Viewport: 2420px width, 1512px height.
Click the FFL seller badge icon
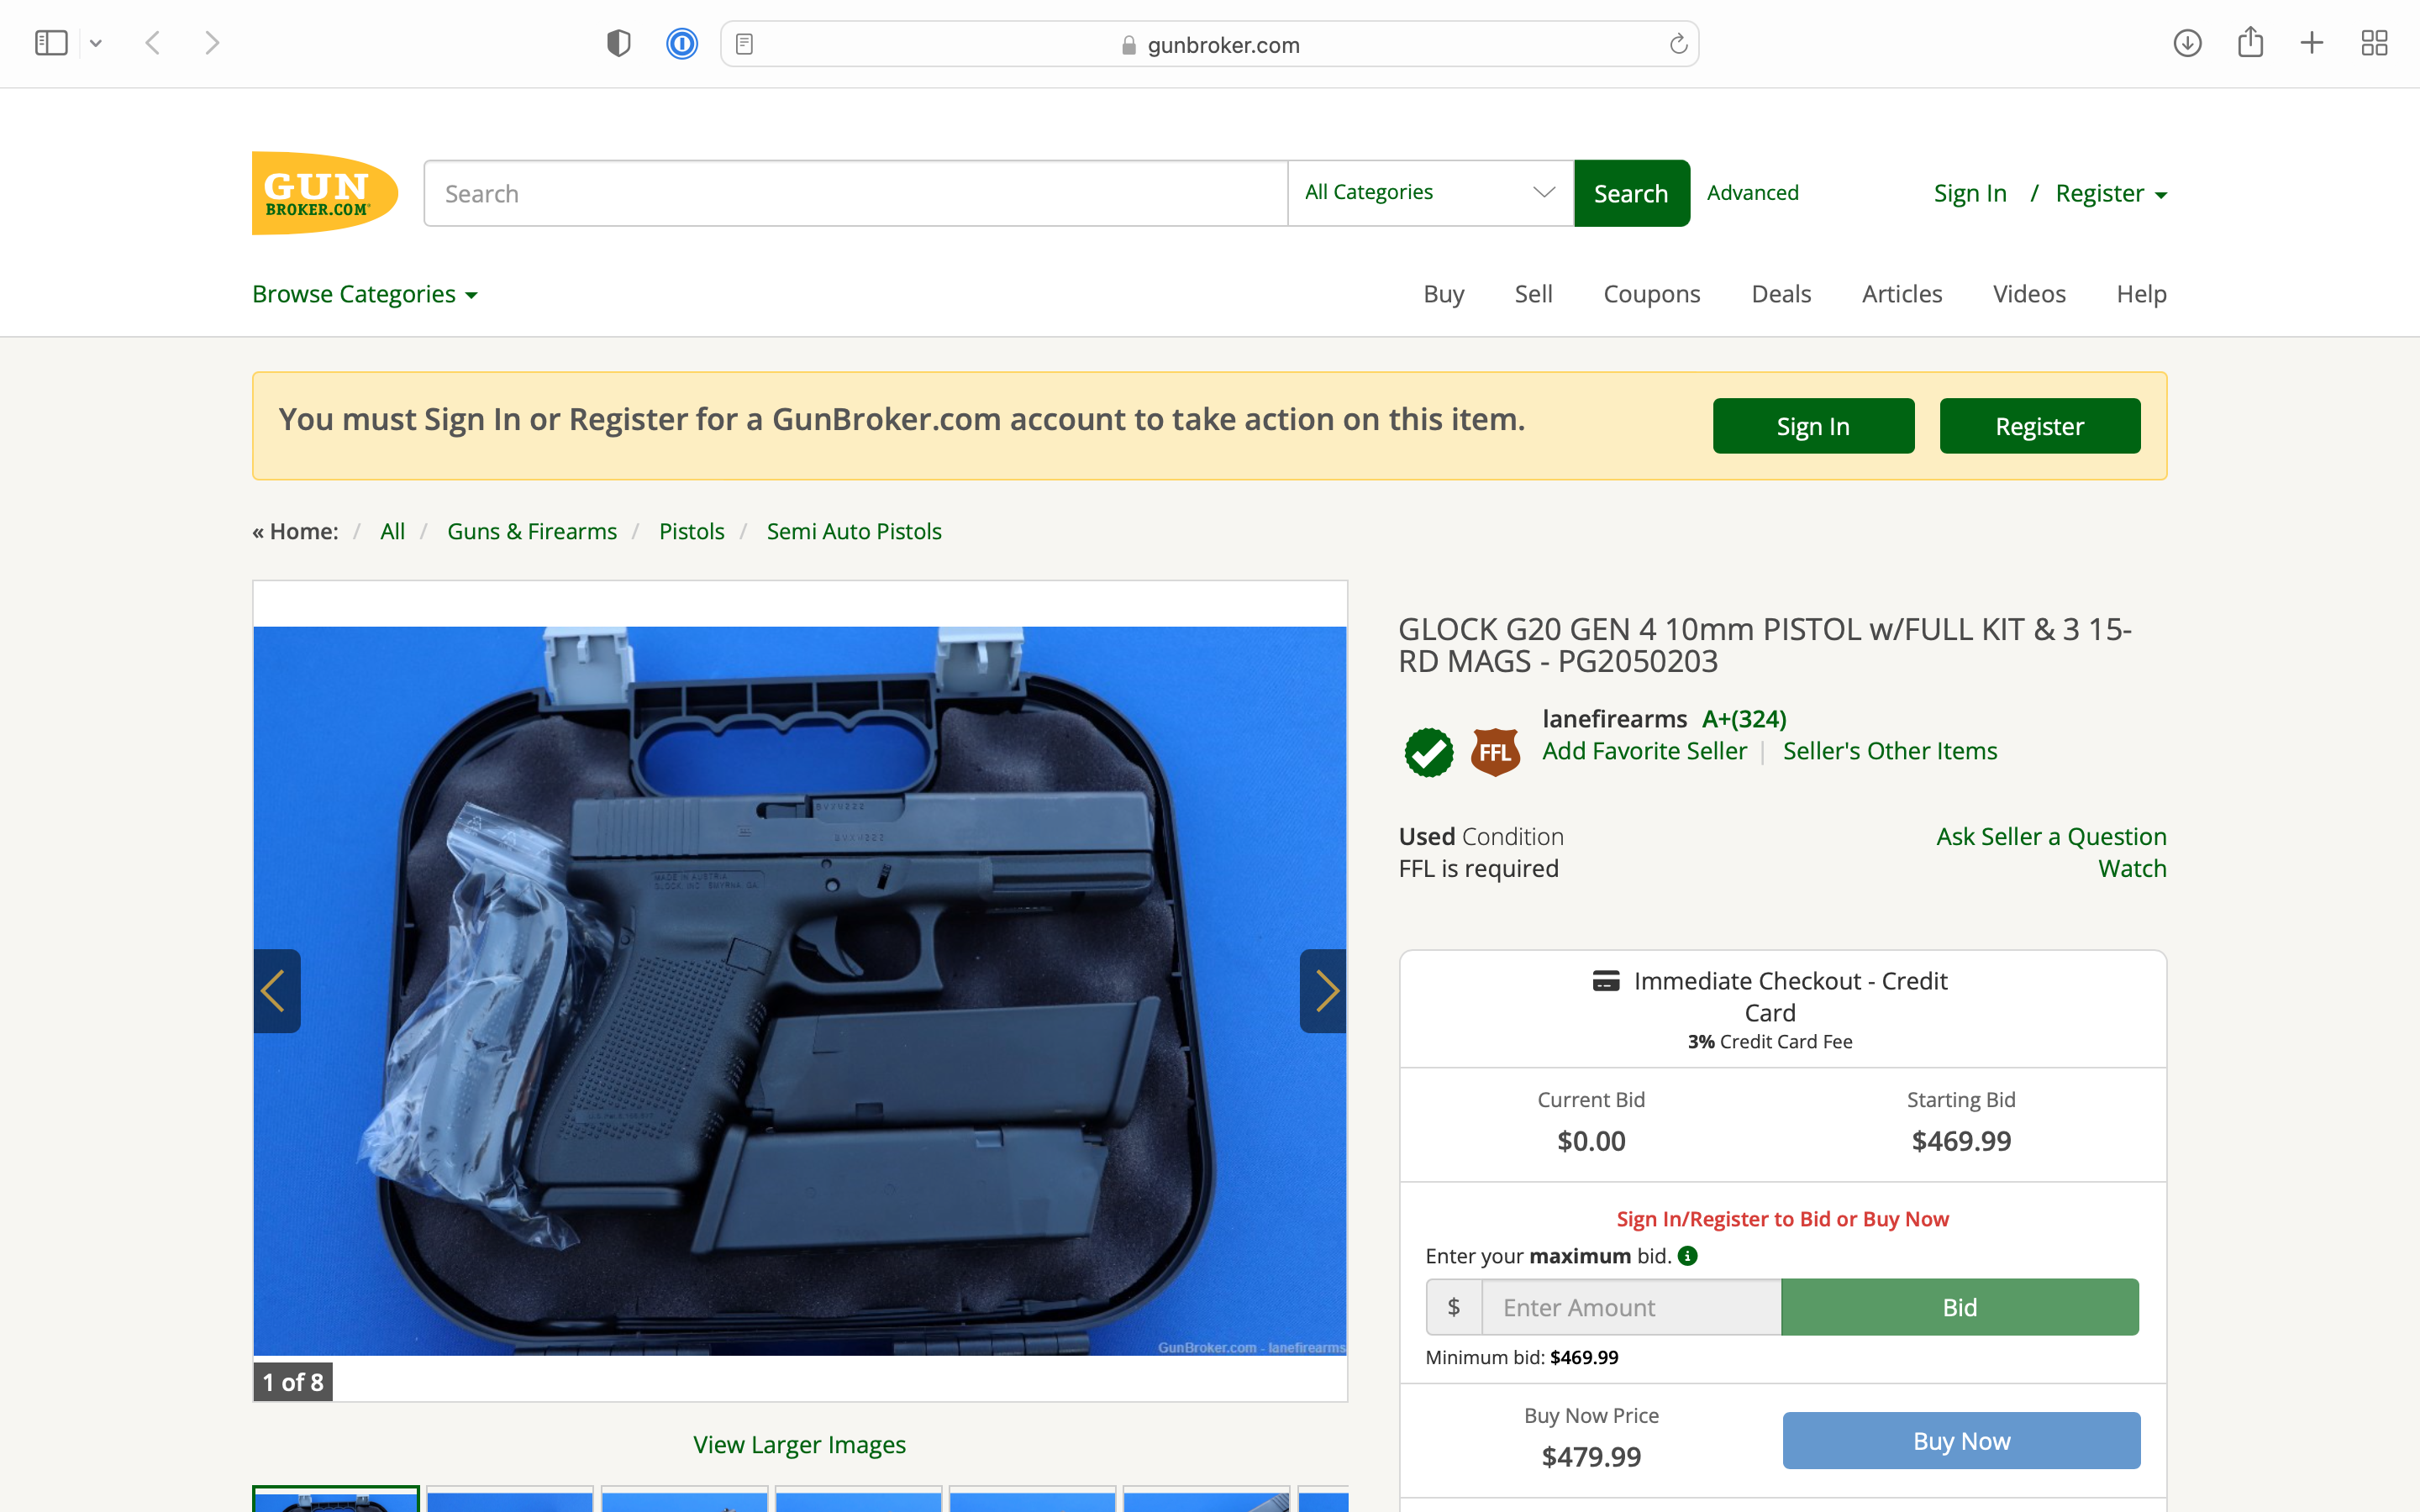pyautogui.click(x=1495, y=752)
